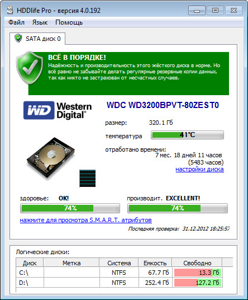This screenshot has height=300, width=248.
Task: Click the OK! health status
Action: [64, 198]
